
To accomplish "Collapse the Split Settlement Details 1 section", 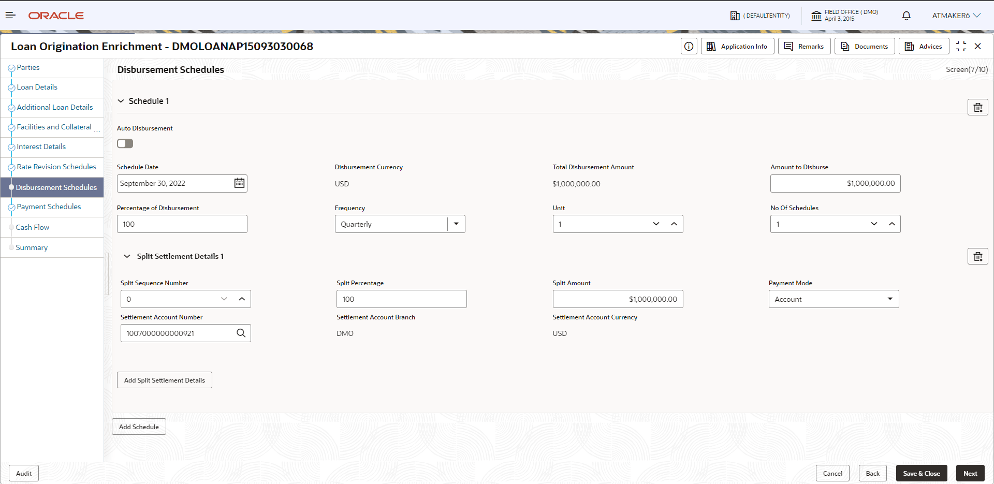I will point(127,256).
